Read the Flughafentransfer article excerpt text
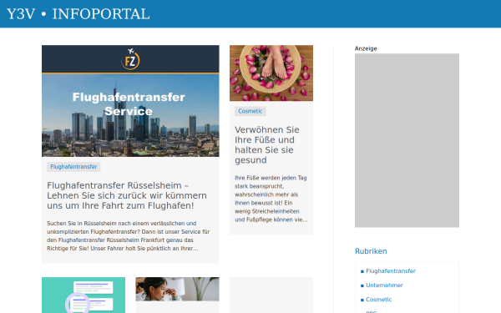 (128, 235)
